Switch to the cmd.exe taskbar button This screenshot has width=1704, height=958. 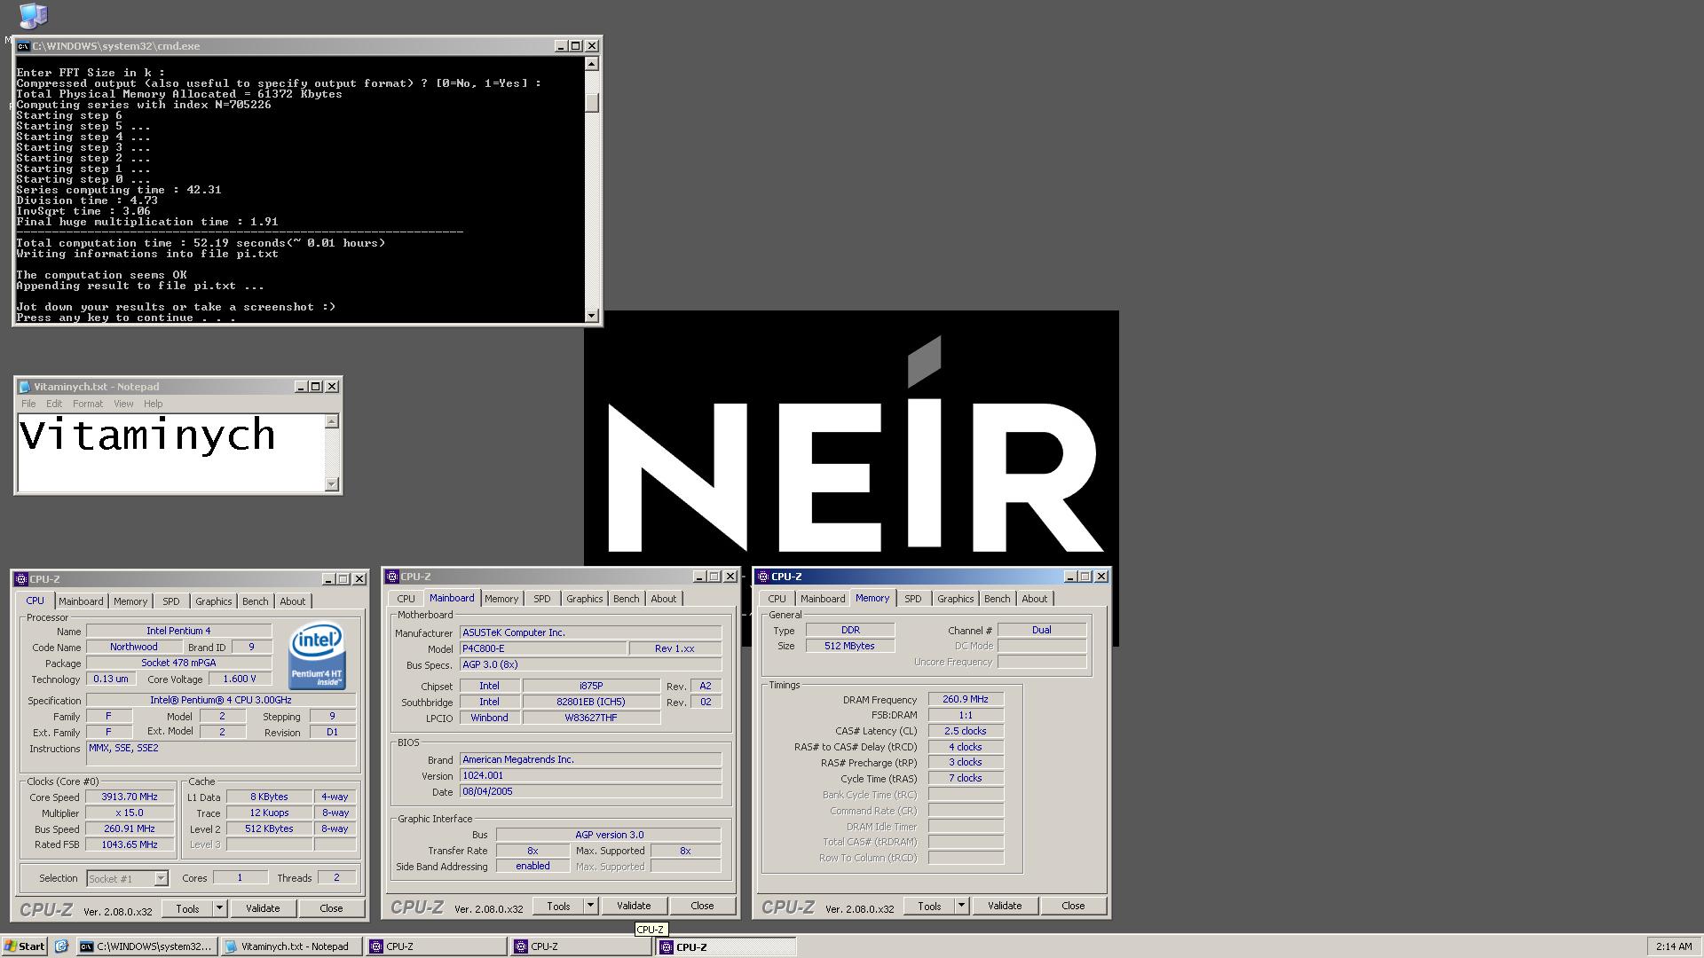point(146,946)
